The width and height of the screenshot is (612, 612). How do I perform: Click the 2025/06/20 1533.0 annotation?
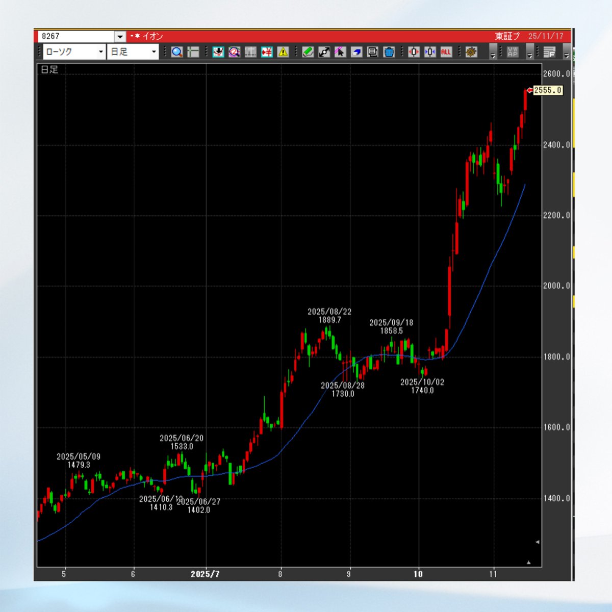click(x=182, y=442)
